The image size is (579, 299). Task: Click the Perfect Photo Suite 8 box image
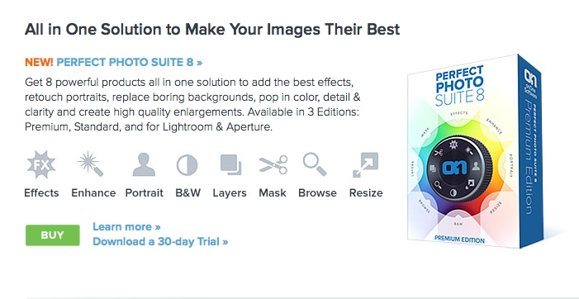point(474,151)
